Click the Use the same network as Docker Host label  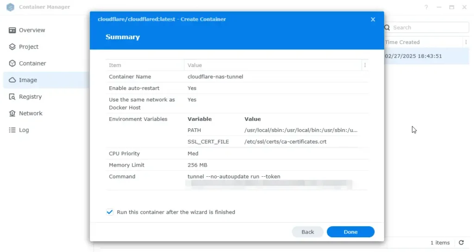coord(142,103)
